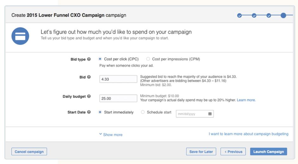The image size is (298, 164).
Task: Click the Bid amount input field
Action: pos(118,79)
